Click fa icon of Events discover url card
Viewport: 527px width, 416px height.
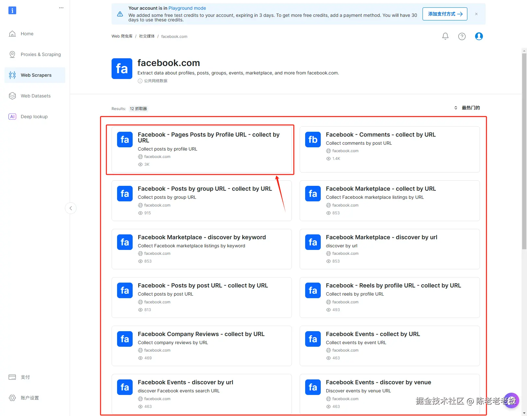point(125,387)
